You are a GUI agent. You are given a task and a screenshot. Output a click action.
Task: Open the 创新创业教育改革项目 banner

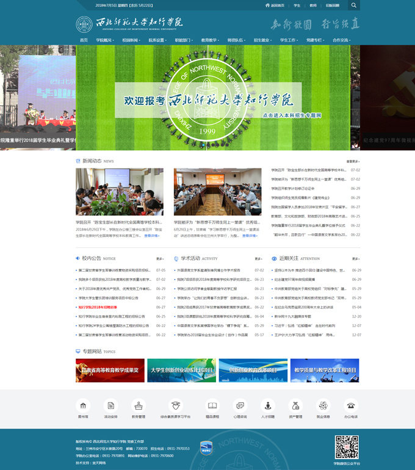[253, 371]
